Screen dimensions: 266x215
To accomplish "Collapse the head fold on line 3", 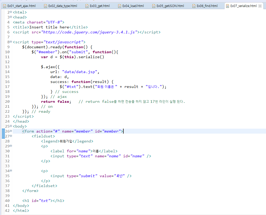I will tap(11, 17).
